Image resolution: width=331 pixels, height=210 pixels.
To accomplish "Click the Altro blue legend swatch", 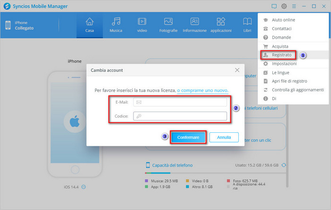I will 187,186.
